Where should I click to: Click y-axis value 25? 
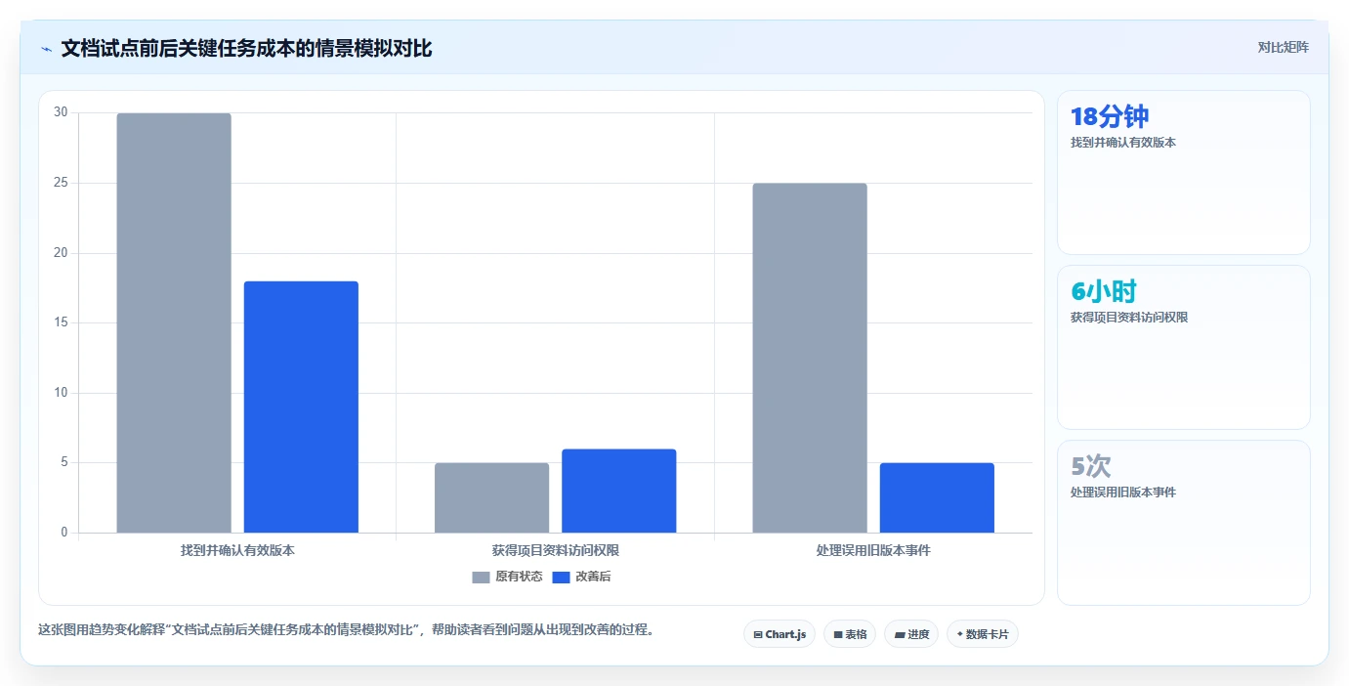coord(61,183)
